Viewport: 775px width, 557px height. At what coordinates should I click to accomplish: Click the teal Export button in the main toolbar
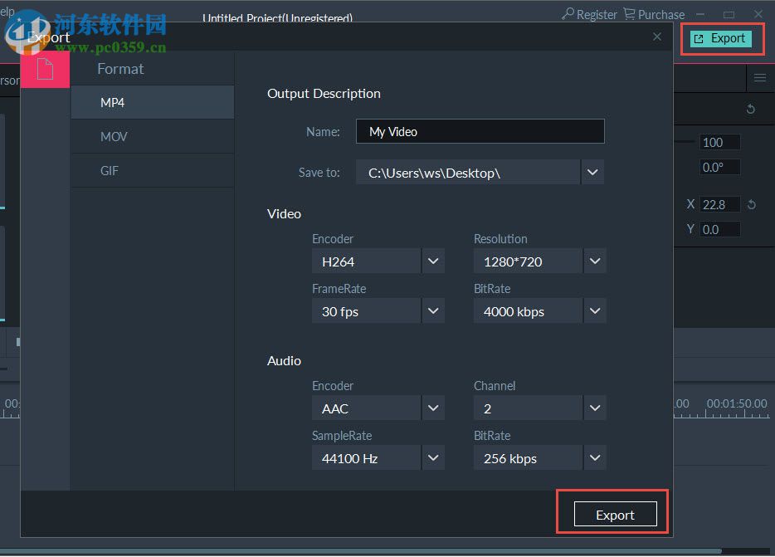click(720, 38)
